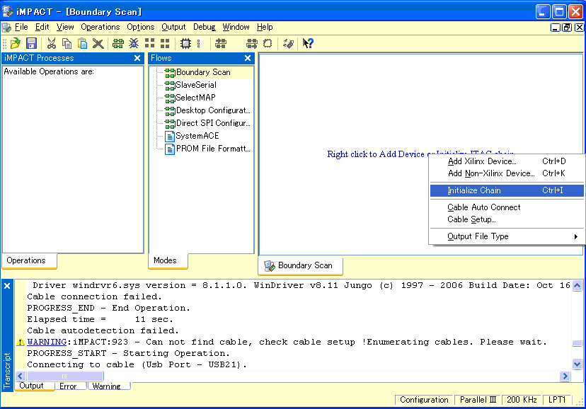Viewport: 586px width, 409px height.
Task: Click the SystemACE document icon
Action: pos(170,137)
